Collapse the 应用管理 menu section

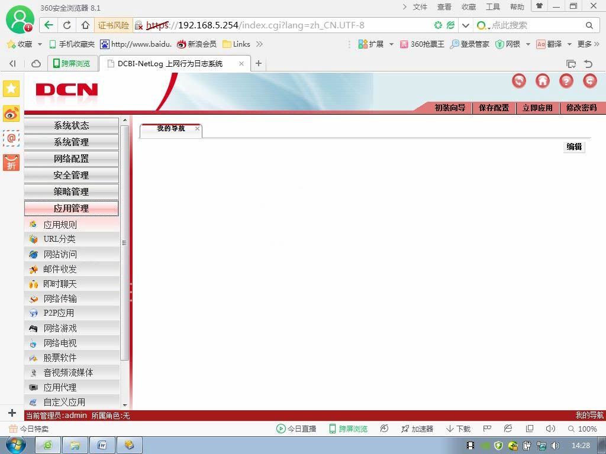pos(72,209)
